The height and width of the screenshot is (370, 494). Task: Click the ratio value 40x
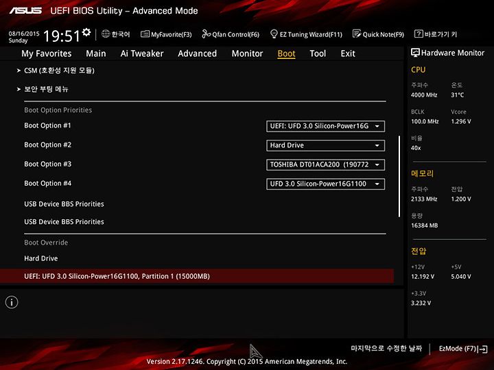pos(416,148)
